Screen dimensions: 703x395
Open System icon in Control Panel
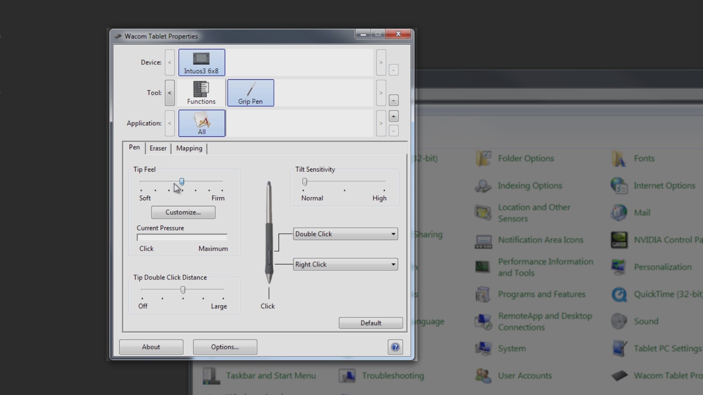click(x=483, y=349)
